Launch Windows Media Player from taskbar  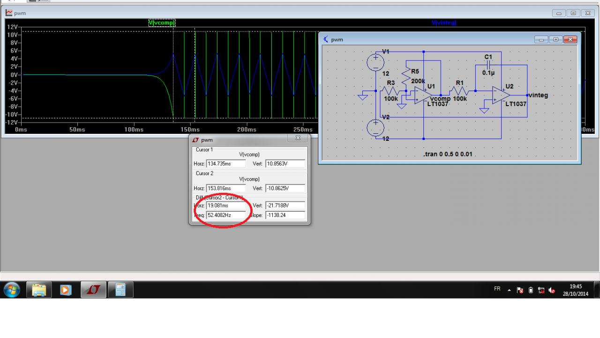click(x=66, y=290)
